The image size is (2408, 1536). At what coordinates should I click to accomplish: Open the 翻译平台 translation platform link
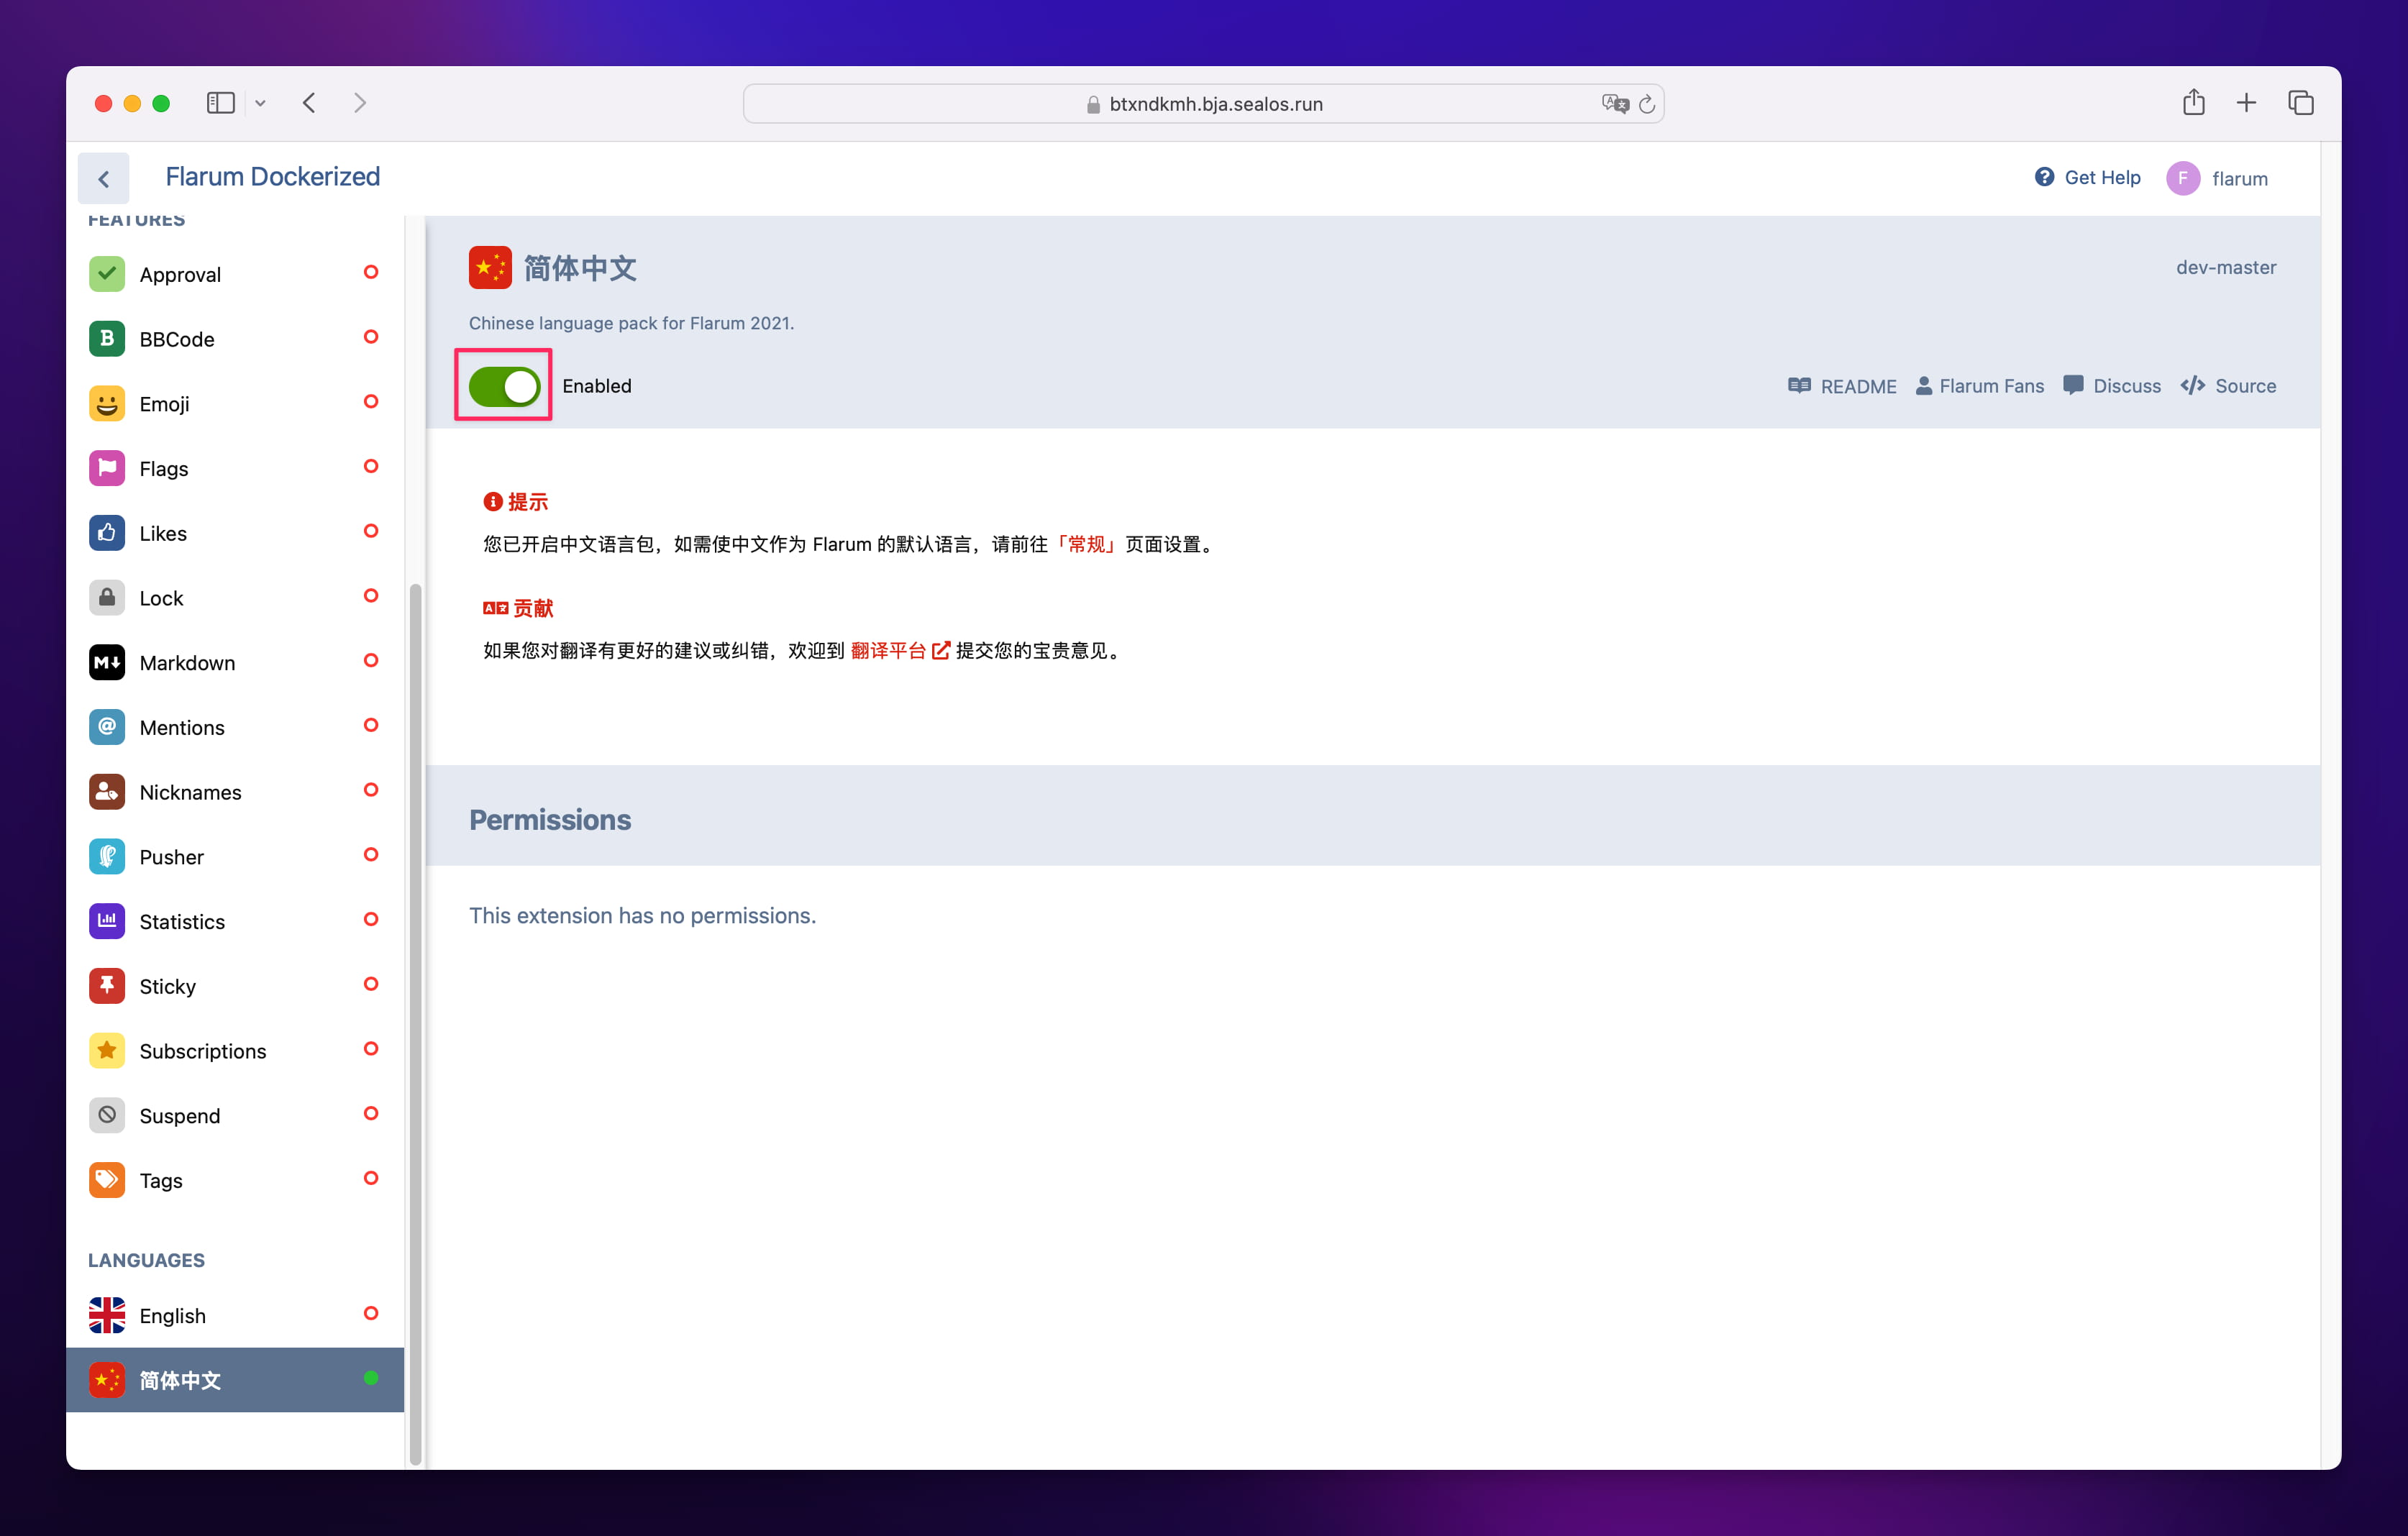(899, 650)
